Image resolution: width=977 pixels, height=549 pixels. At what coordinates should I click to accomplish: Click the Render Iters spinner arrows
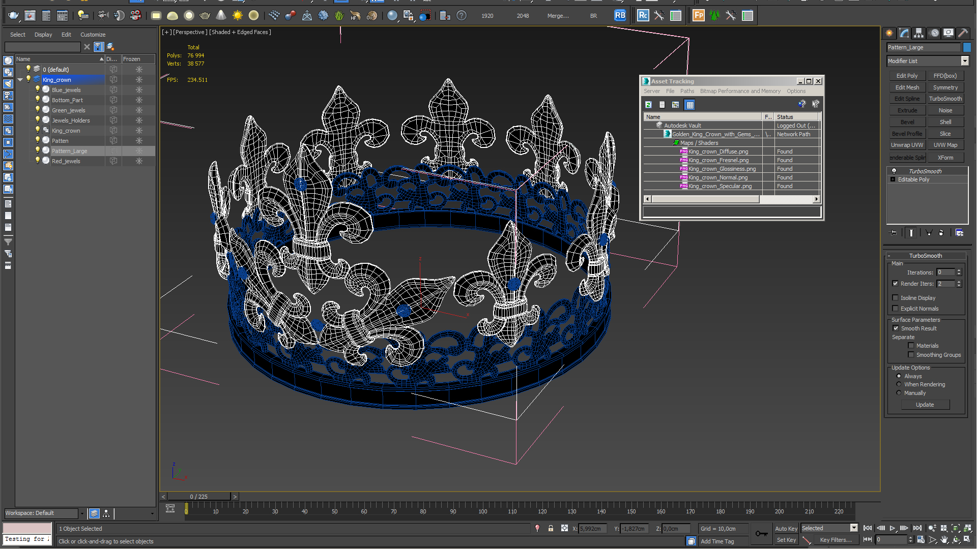point(959,284)
